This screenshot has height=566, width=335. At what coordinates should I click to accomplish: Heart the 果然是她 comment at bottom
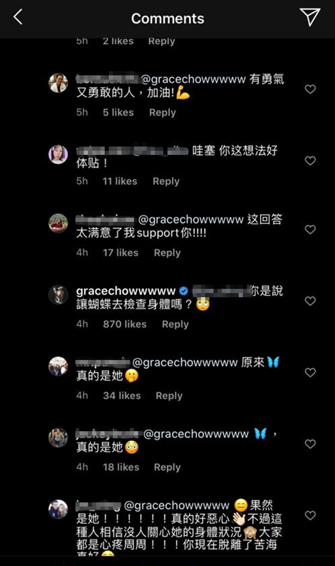coord(310,515)
